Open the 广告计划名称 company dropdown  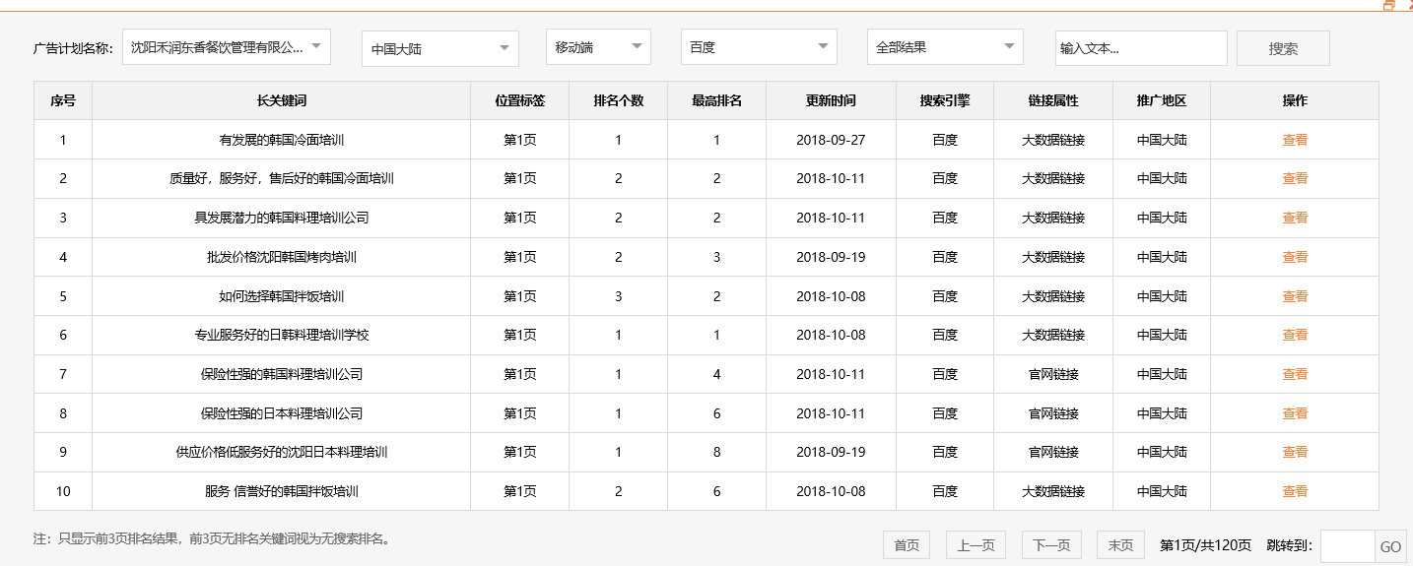pyautogui.click(x=226, y=46)
